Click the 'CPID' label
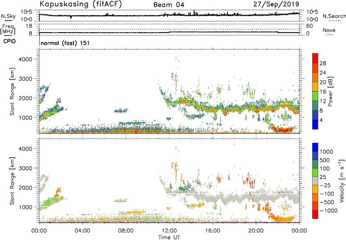 pos(10,41)
